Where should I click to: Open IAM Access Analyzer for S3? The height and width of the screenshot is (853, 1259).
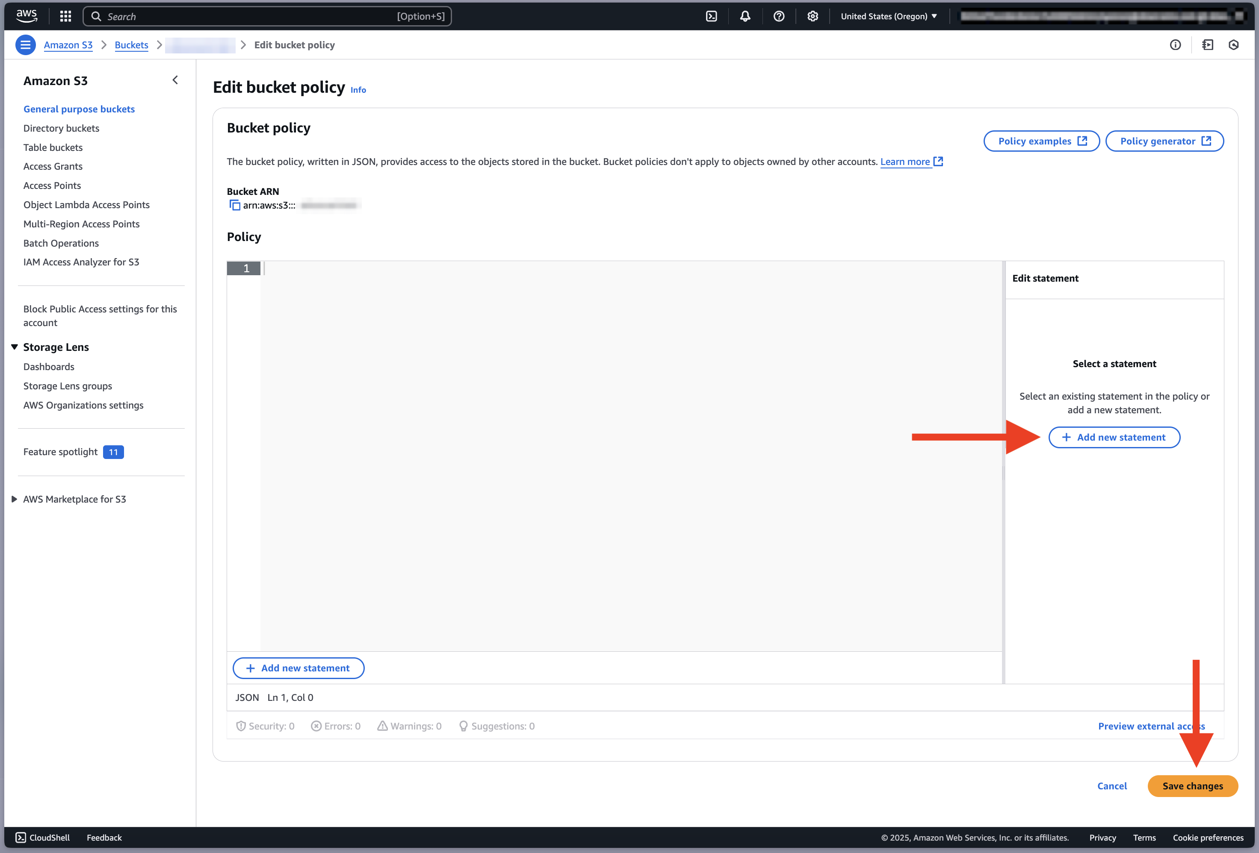[x=81, y=262]
